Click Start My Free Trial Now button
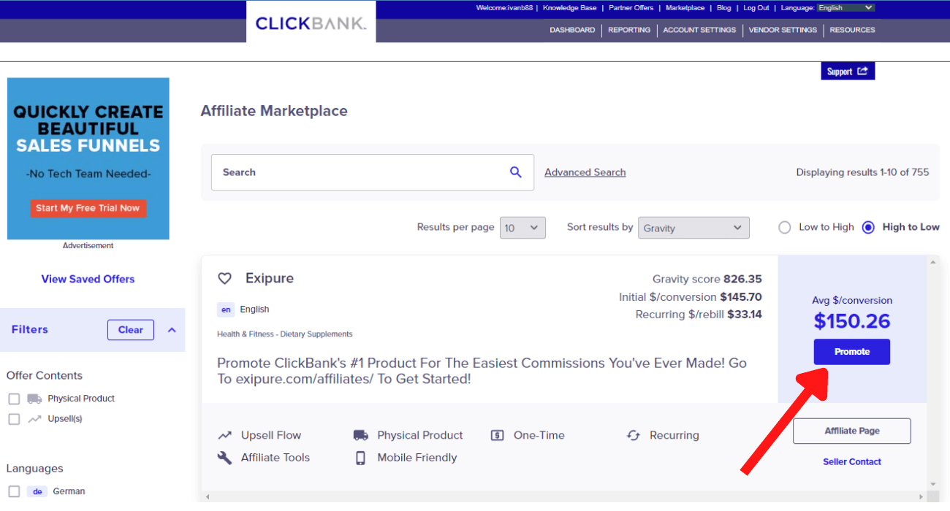950x511 pixels. (x=88, y=208)
